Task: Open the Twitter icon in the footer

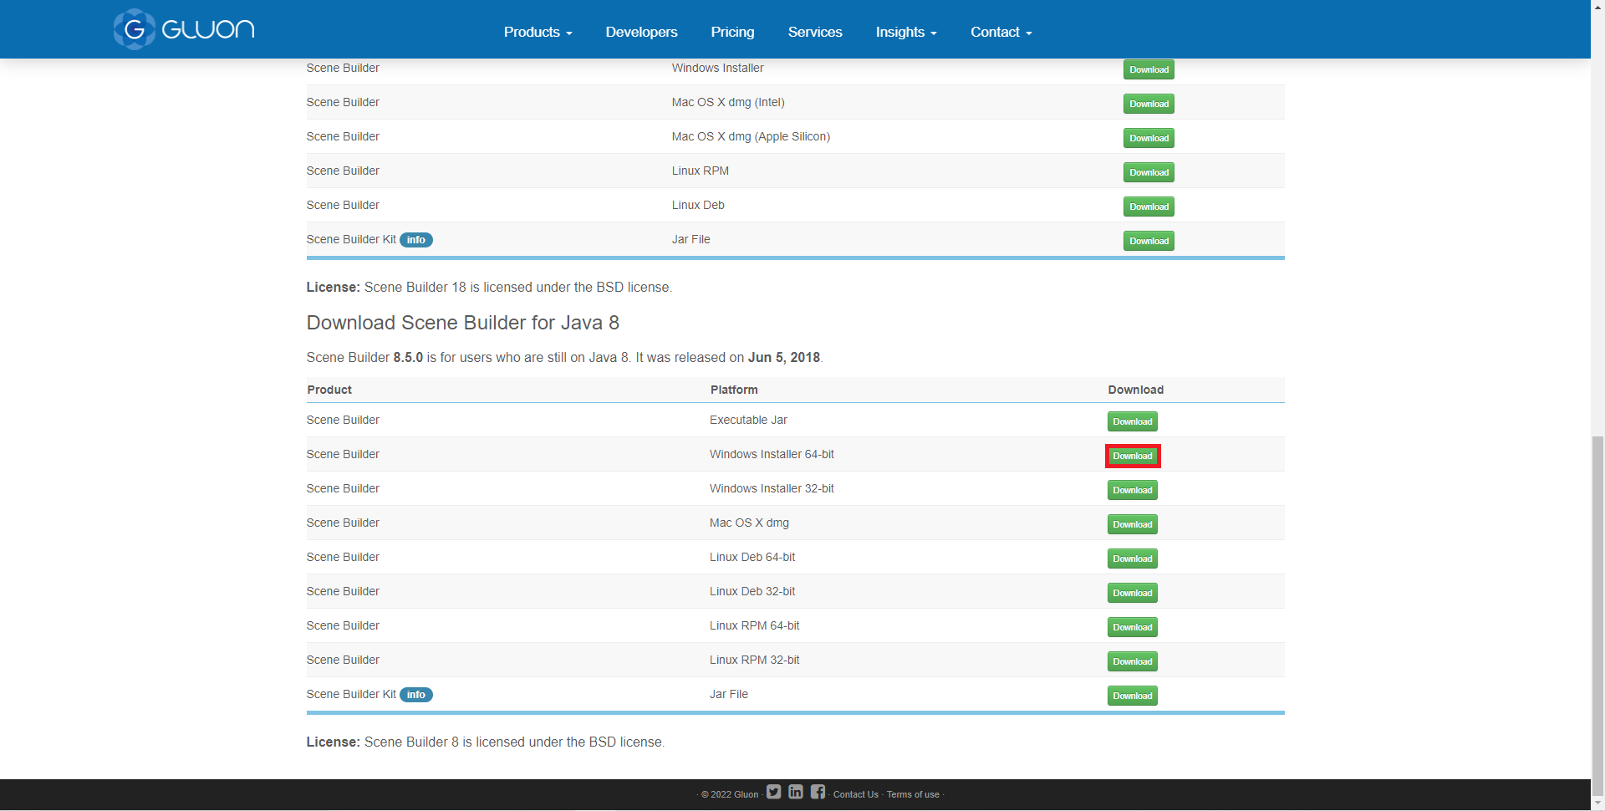Action: [774, 792]
